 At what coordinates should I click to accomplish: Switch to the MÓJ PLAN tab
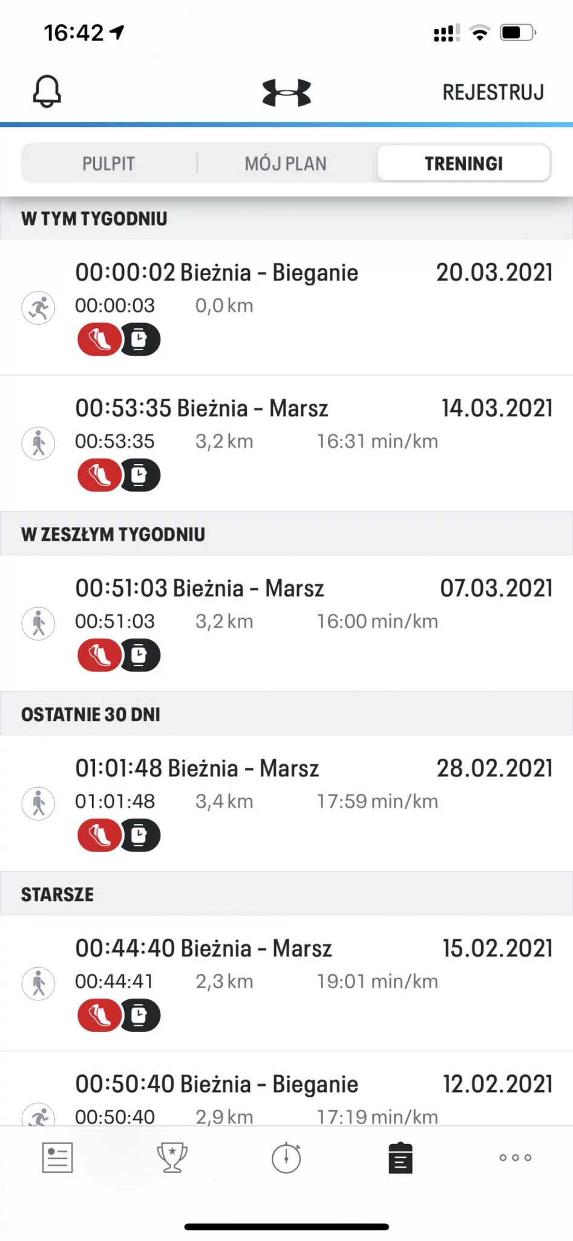click(x=286, y=164)
